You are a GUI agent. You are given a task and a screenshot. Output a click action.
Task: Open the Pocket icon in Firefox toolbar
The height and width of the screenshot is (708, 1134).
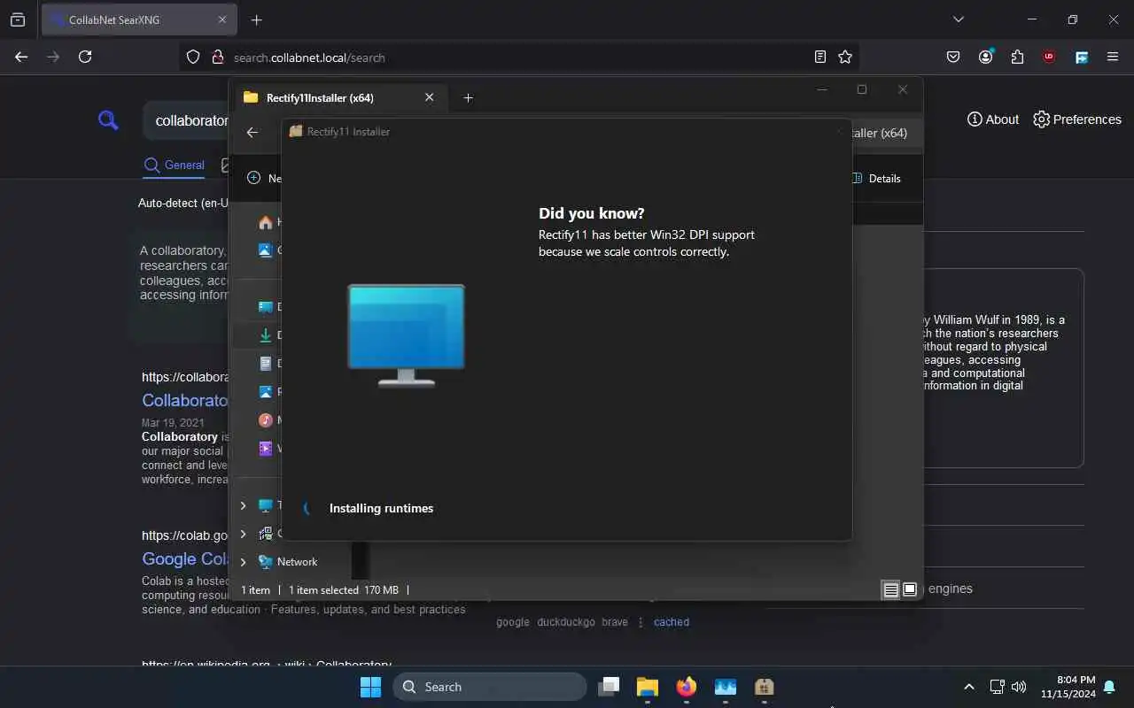click(x=953, y=57)
